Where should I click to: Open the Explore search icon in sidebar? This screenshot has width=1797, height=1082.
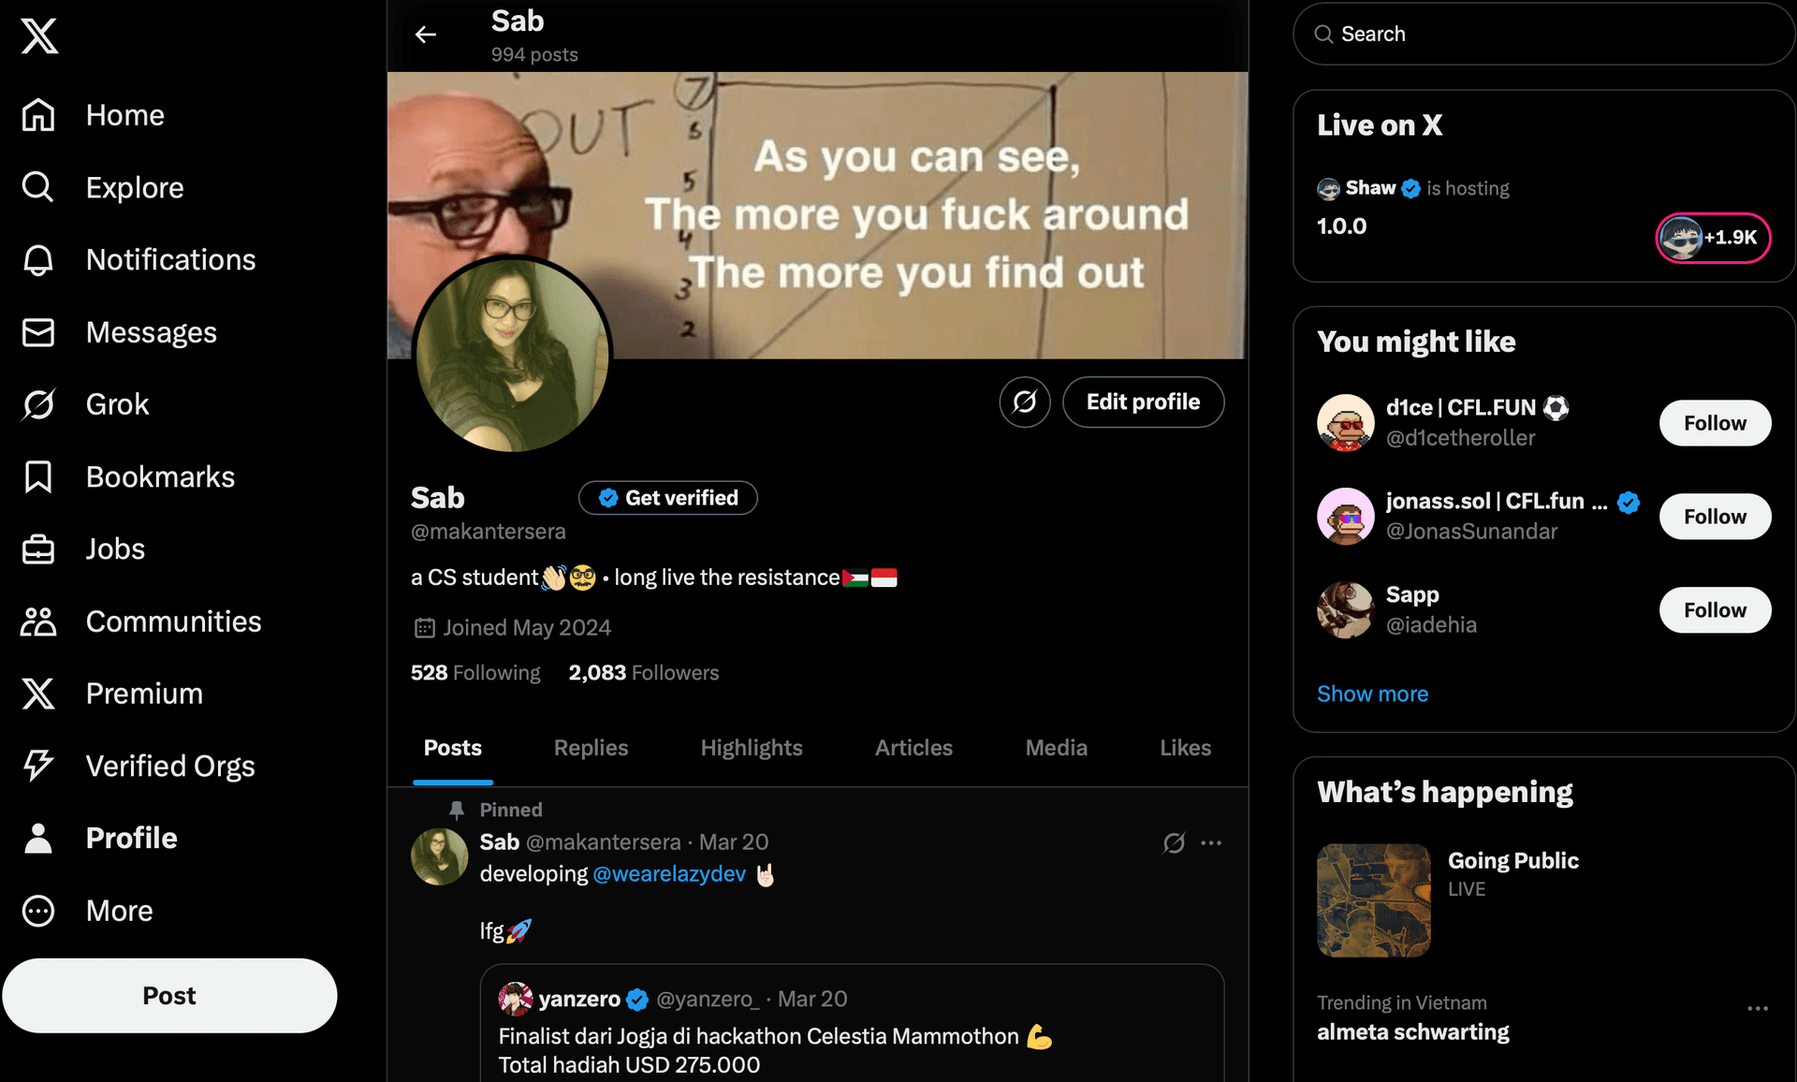click(38, 187)
